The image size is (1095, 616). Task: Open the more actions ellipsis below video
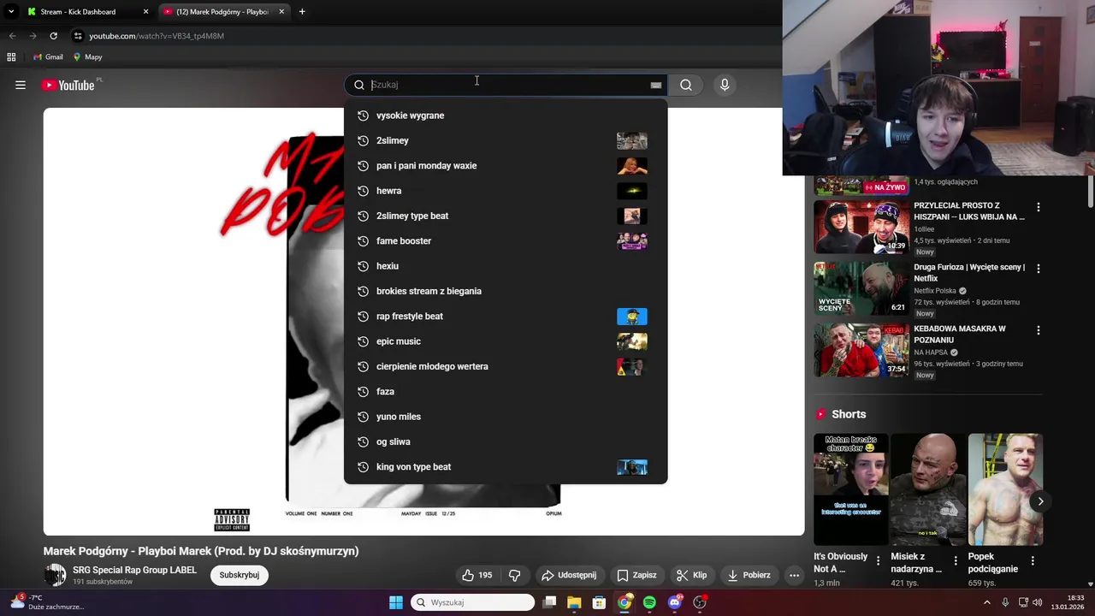pos(794,575)
